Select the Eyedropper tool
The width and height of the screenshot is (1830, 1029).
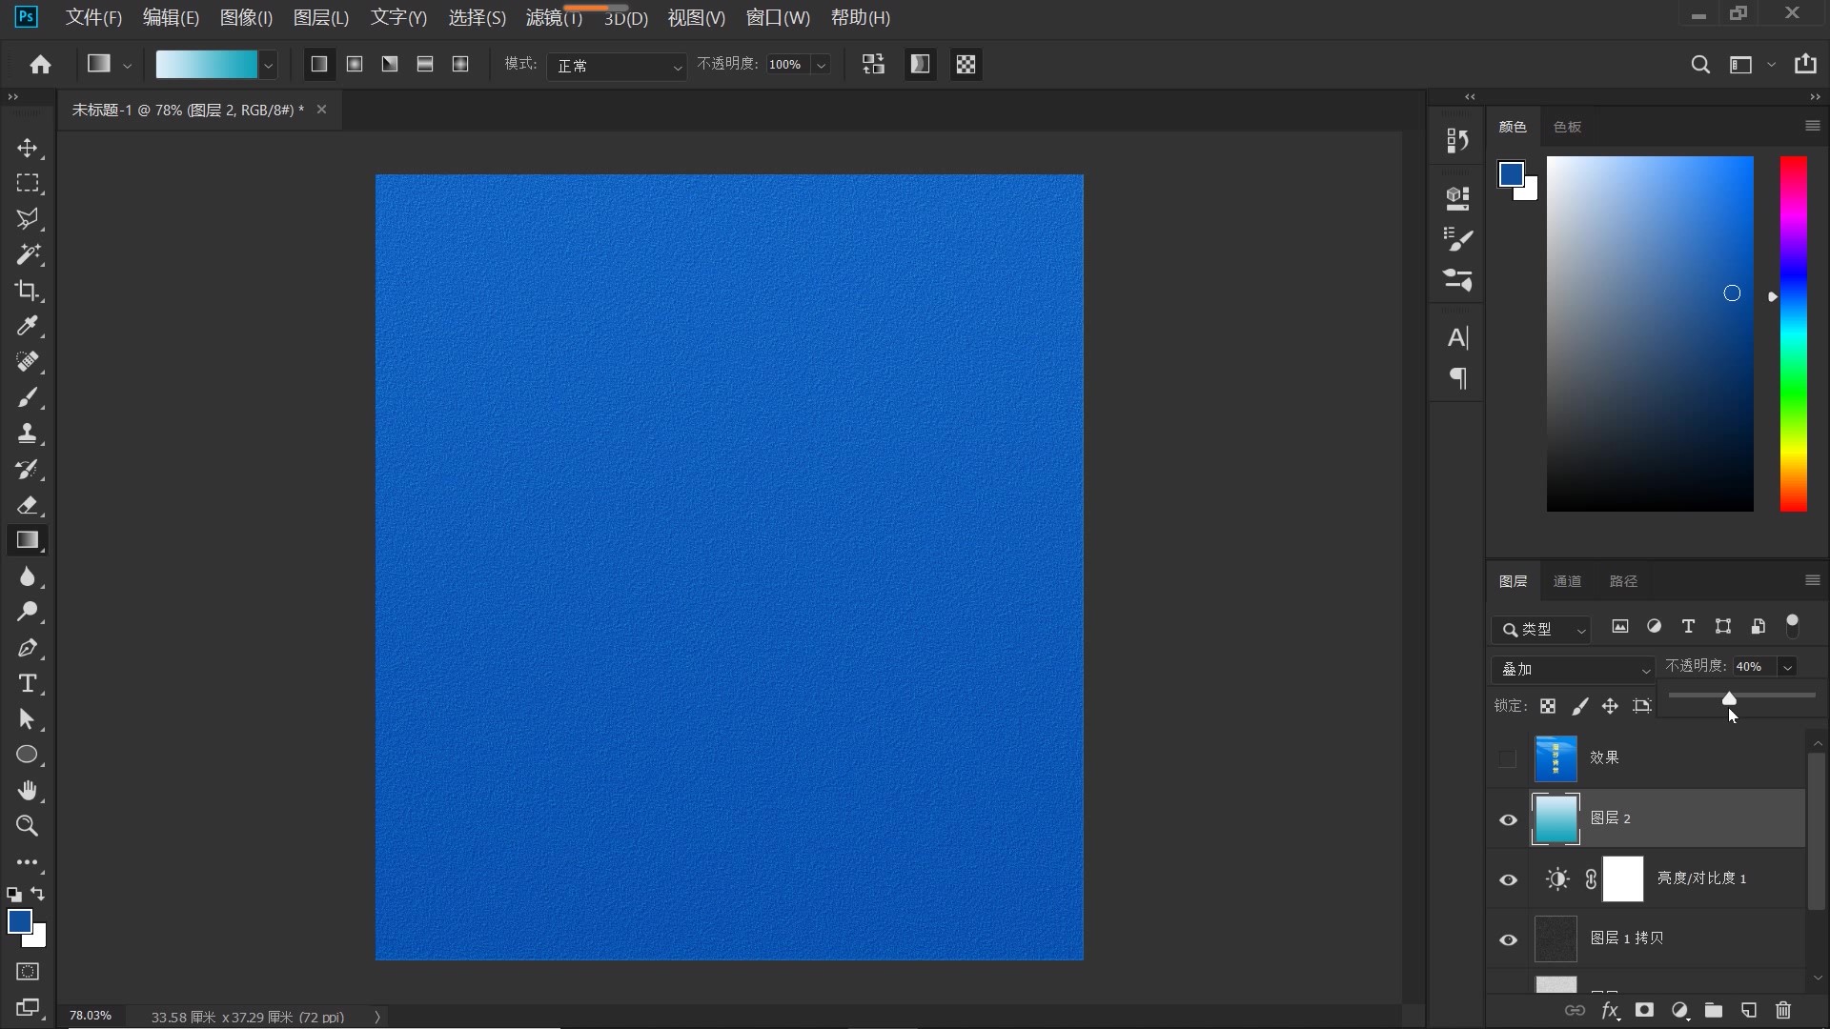27,326
